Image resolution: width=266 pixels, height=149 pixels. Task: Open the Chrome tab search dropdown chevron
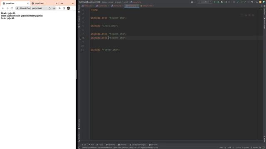tap(73, 3)
